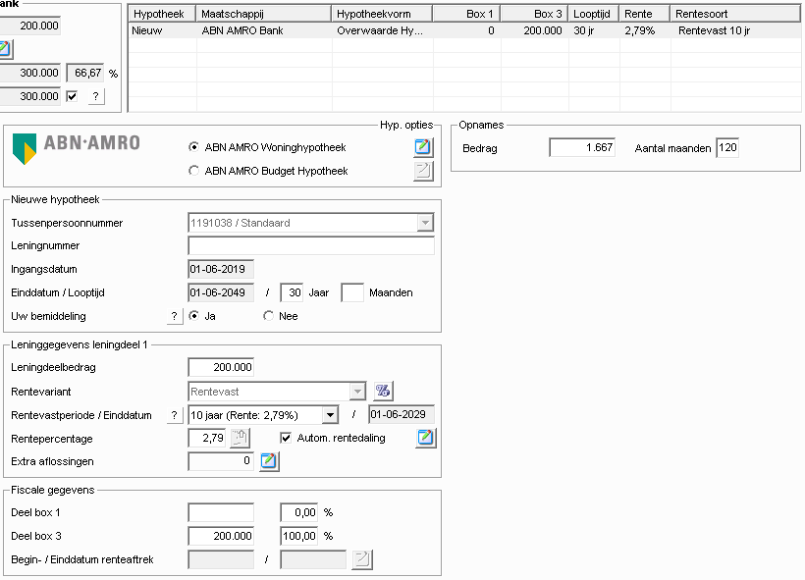The image size is (805, 580).
Task: Toggle Autom. rentedaling checkbox
Action: click(x=286, y=438)
